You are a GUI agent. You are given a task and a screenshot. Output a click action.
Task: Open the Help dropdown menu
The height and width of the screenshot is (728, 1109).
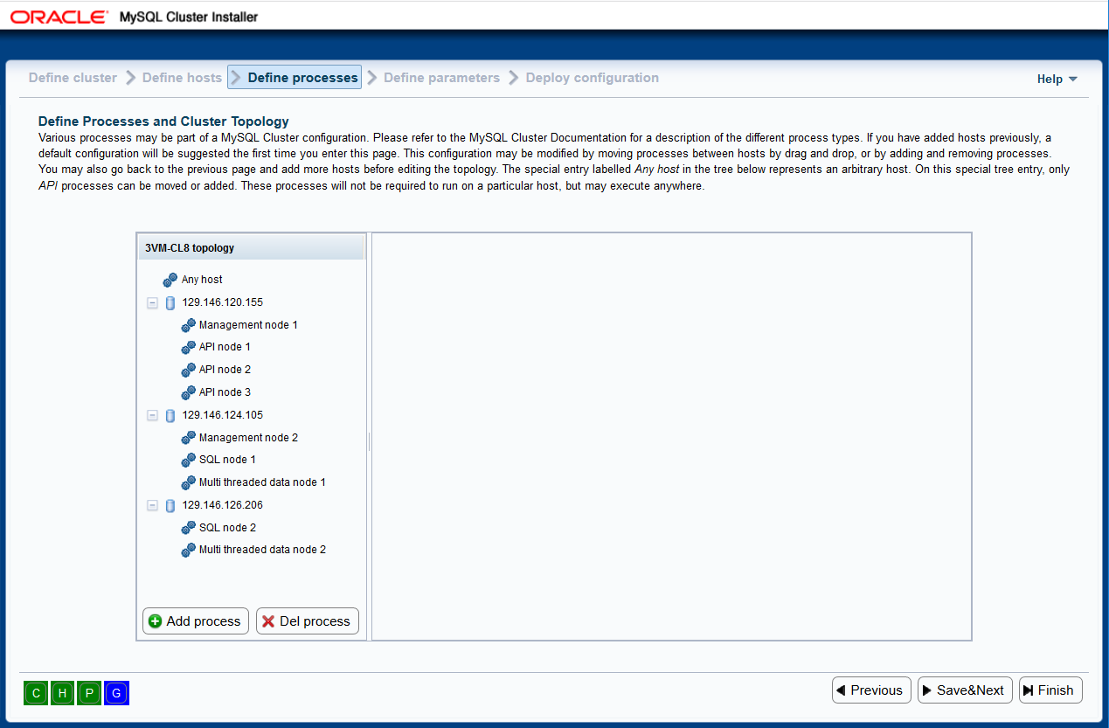1057,79
